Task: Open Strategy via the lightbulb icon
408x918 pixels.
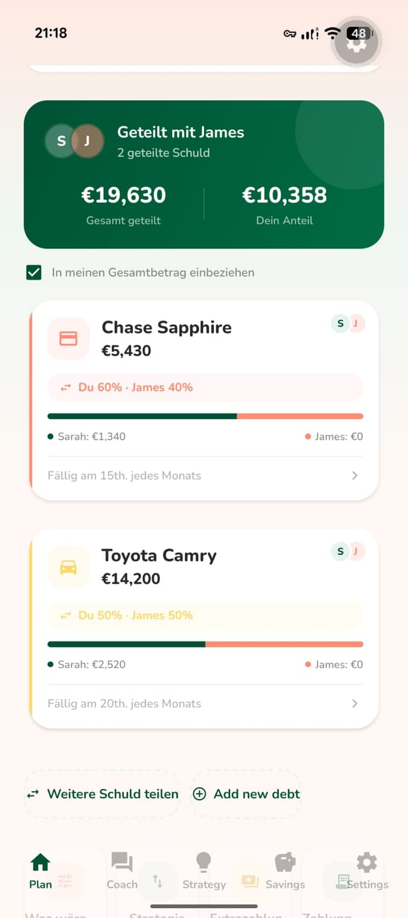Action: pyautogui.click(x=203, y=861)
